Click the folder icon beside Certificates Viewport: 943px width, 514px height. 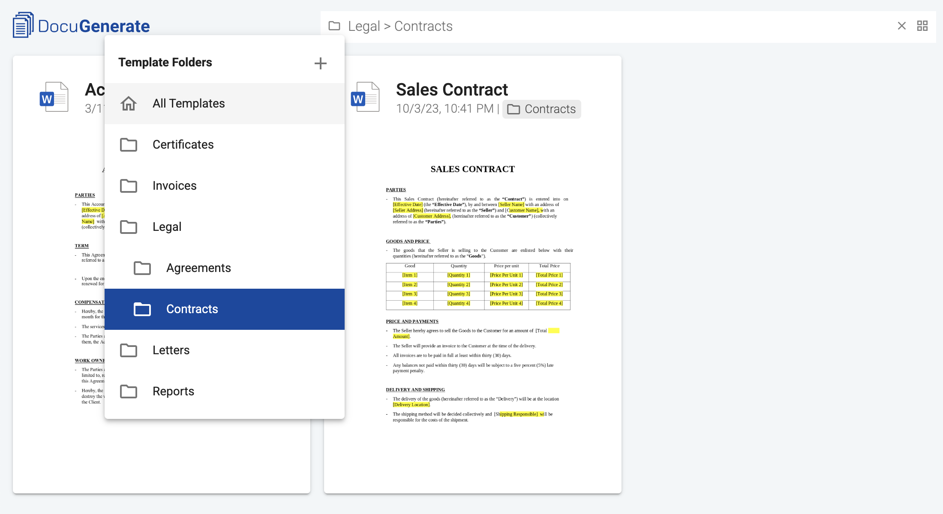pyautogui.click(x=129, y=145)
